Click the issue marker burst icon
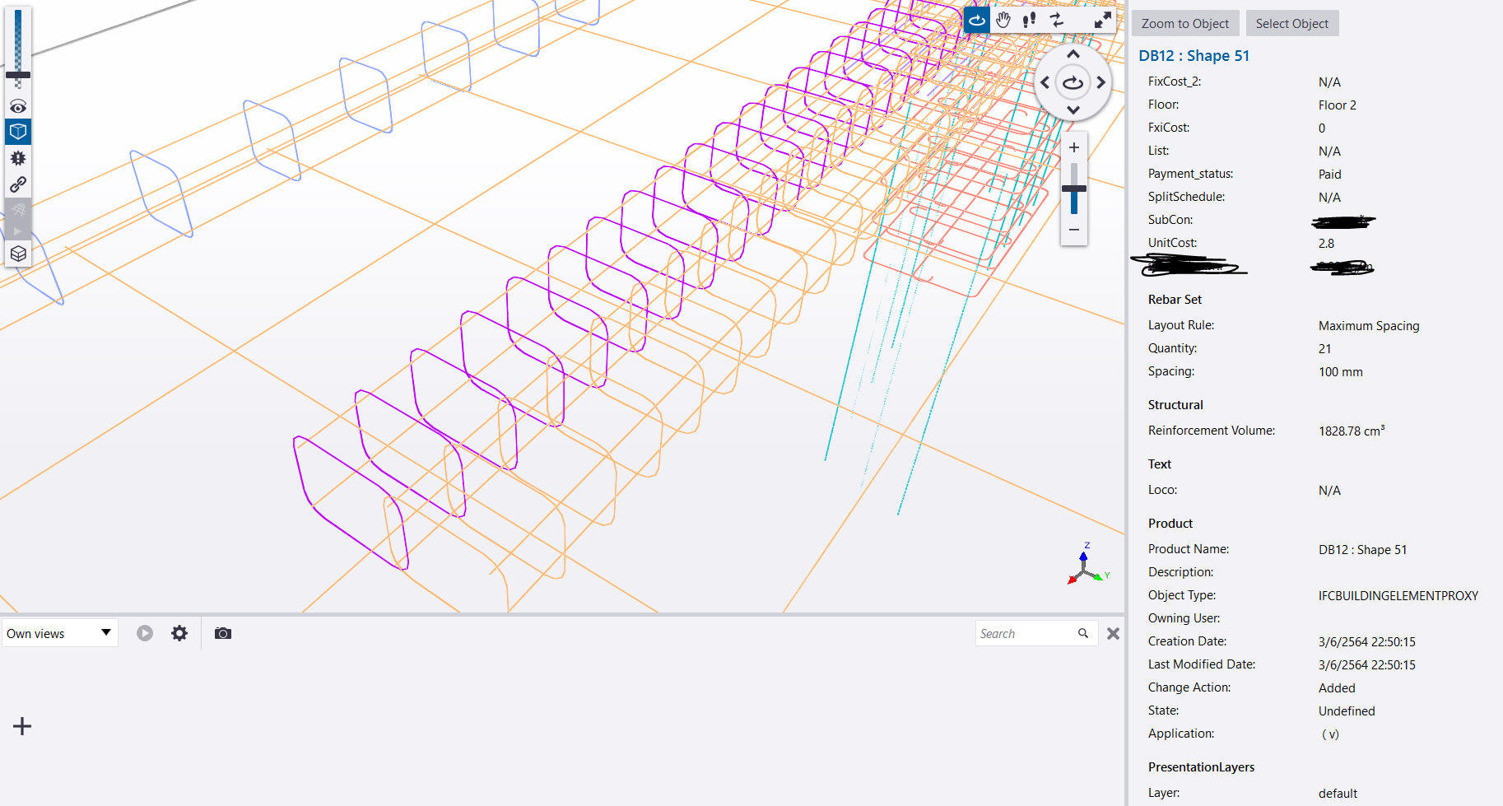1503x806 pixels. [18, 158]
